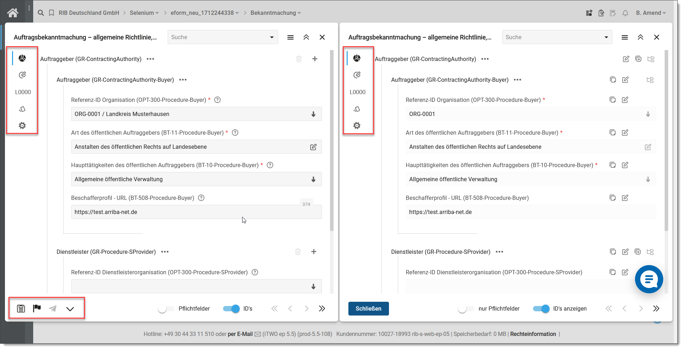Click hamburger menu icon in left panel header
This screenshot has height=349, width=683.
[290, 37]
